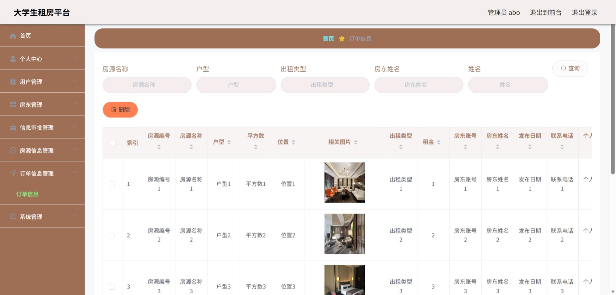
Task: Click the 房东姓名 search input field
Action: [x=419, y=85]
